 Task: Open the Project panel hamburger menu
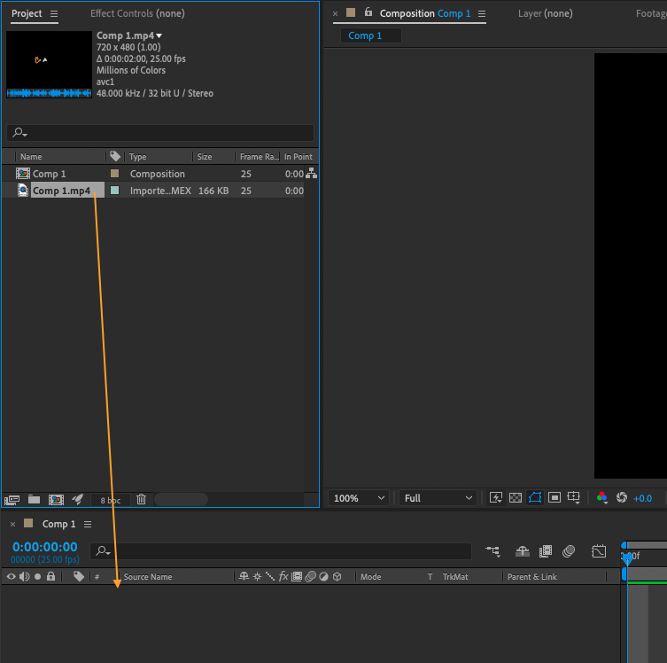click(54, 14)
